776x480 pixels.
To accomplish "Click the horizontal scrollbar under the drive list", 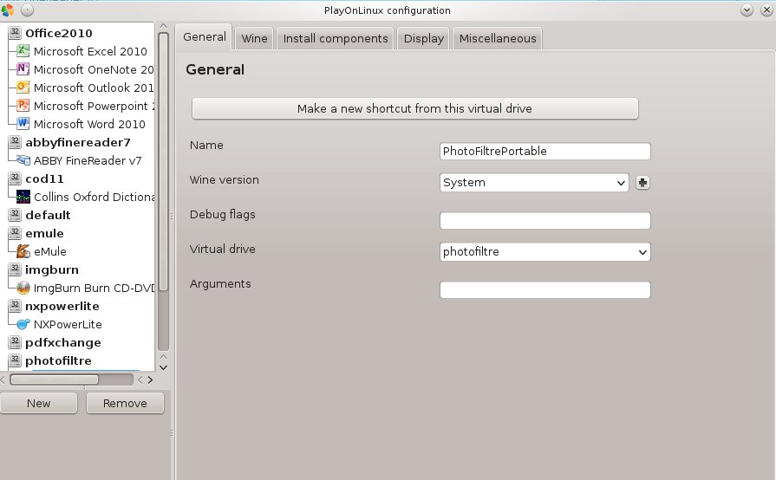I will tap(54, 379).
